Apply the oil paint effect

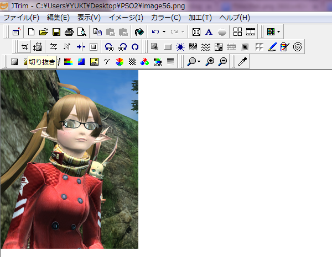coord(284,47)
